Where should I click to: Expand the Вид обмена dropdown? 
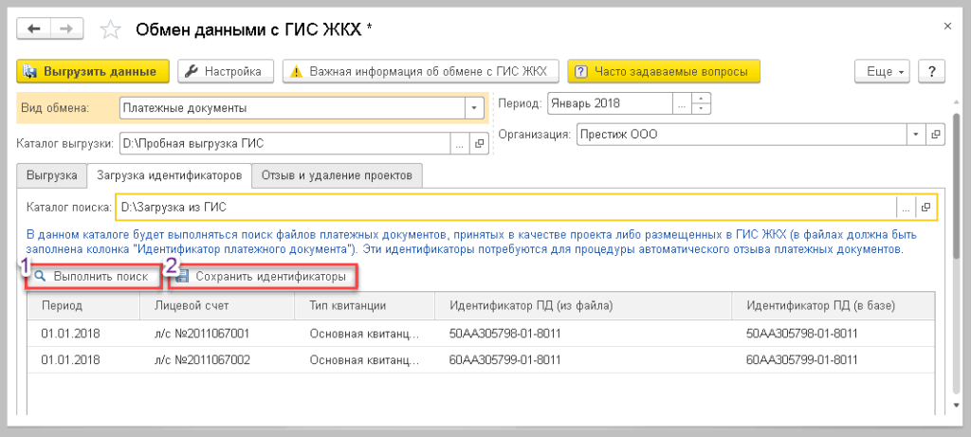(475, 108)
